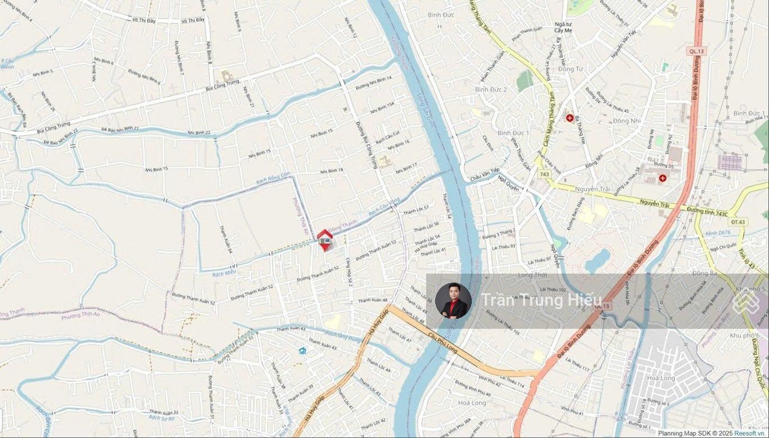The height and width of the screenshot is (438, 769).
Task: Click the red house property marker
Action: point(325,239)
